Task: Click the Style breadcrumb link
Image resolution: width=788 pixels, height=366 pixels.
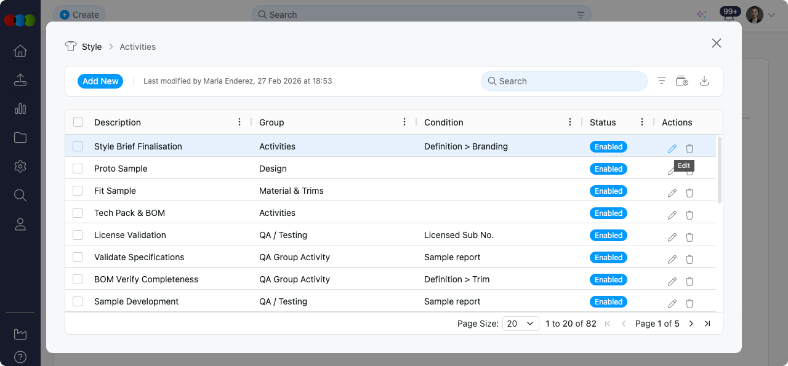Action: tap(92, 47)
